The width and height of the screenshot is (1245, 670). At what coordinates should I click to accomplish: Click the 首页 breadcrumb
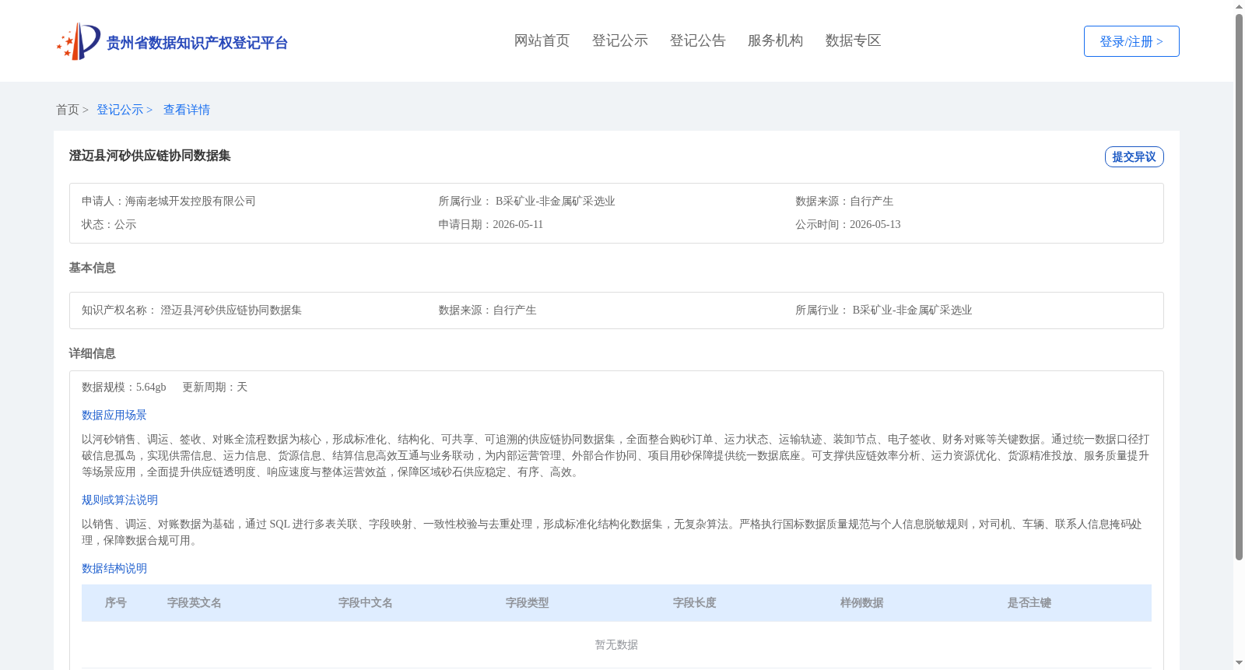(x=68, y=110)
